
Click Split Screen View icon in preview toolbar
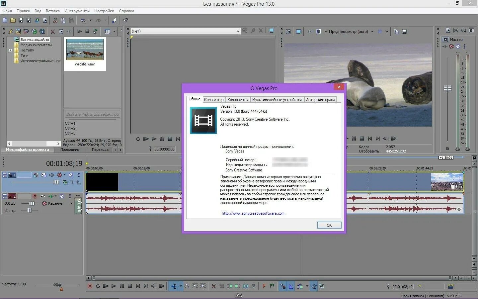pos(319,32)
